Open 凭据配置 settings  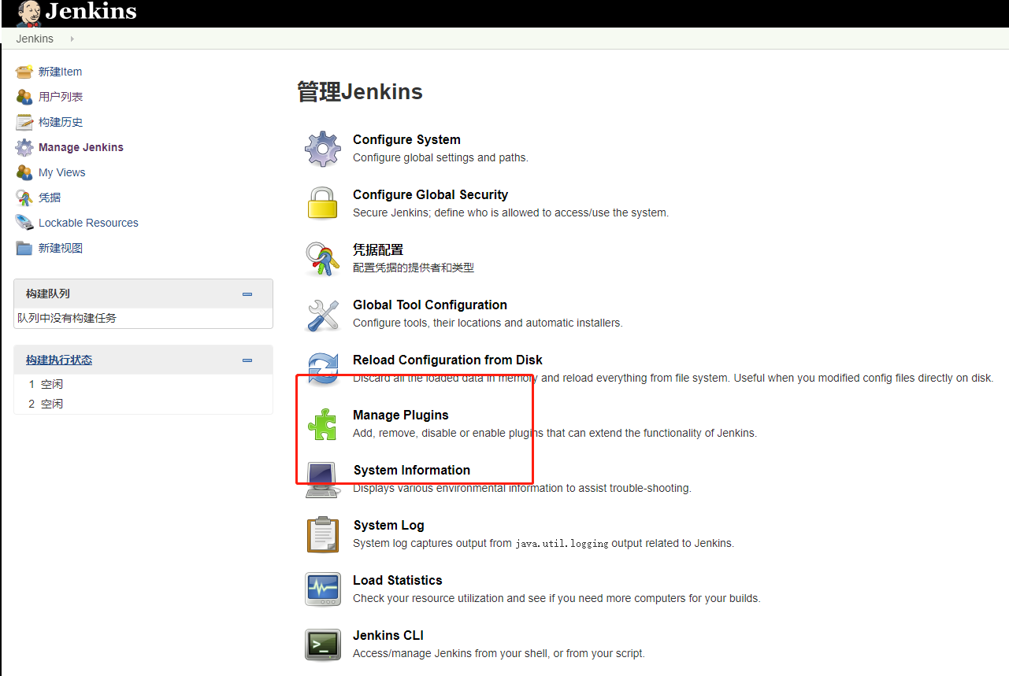(378, 249)
